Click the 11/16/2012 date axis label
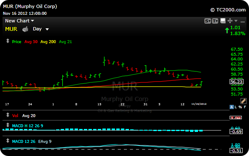Image resolution: width=249 pixels, height=156 pixels. [x=199, y=104]
